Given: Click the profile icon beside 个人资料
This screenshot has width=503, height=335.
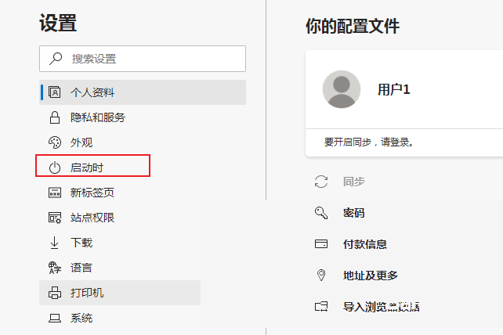Looking at the screenshot, I should tap(55, 92).
